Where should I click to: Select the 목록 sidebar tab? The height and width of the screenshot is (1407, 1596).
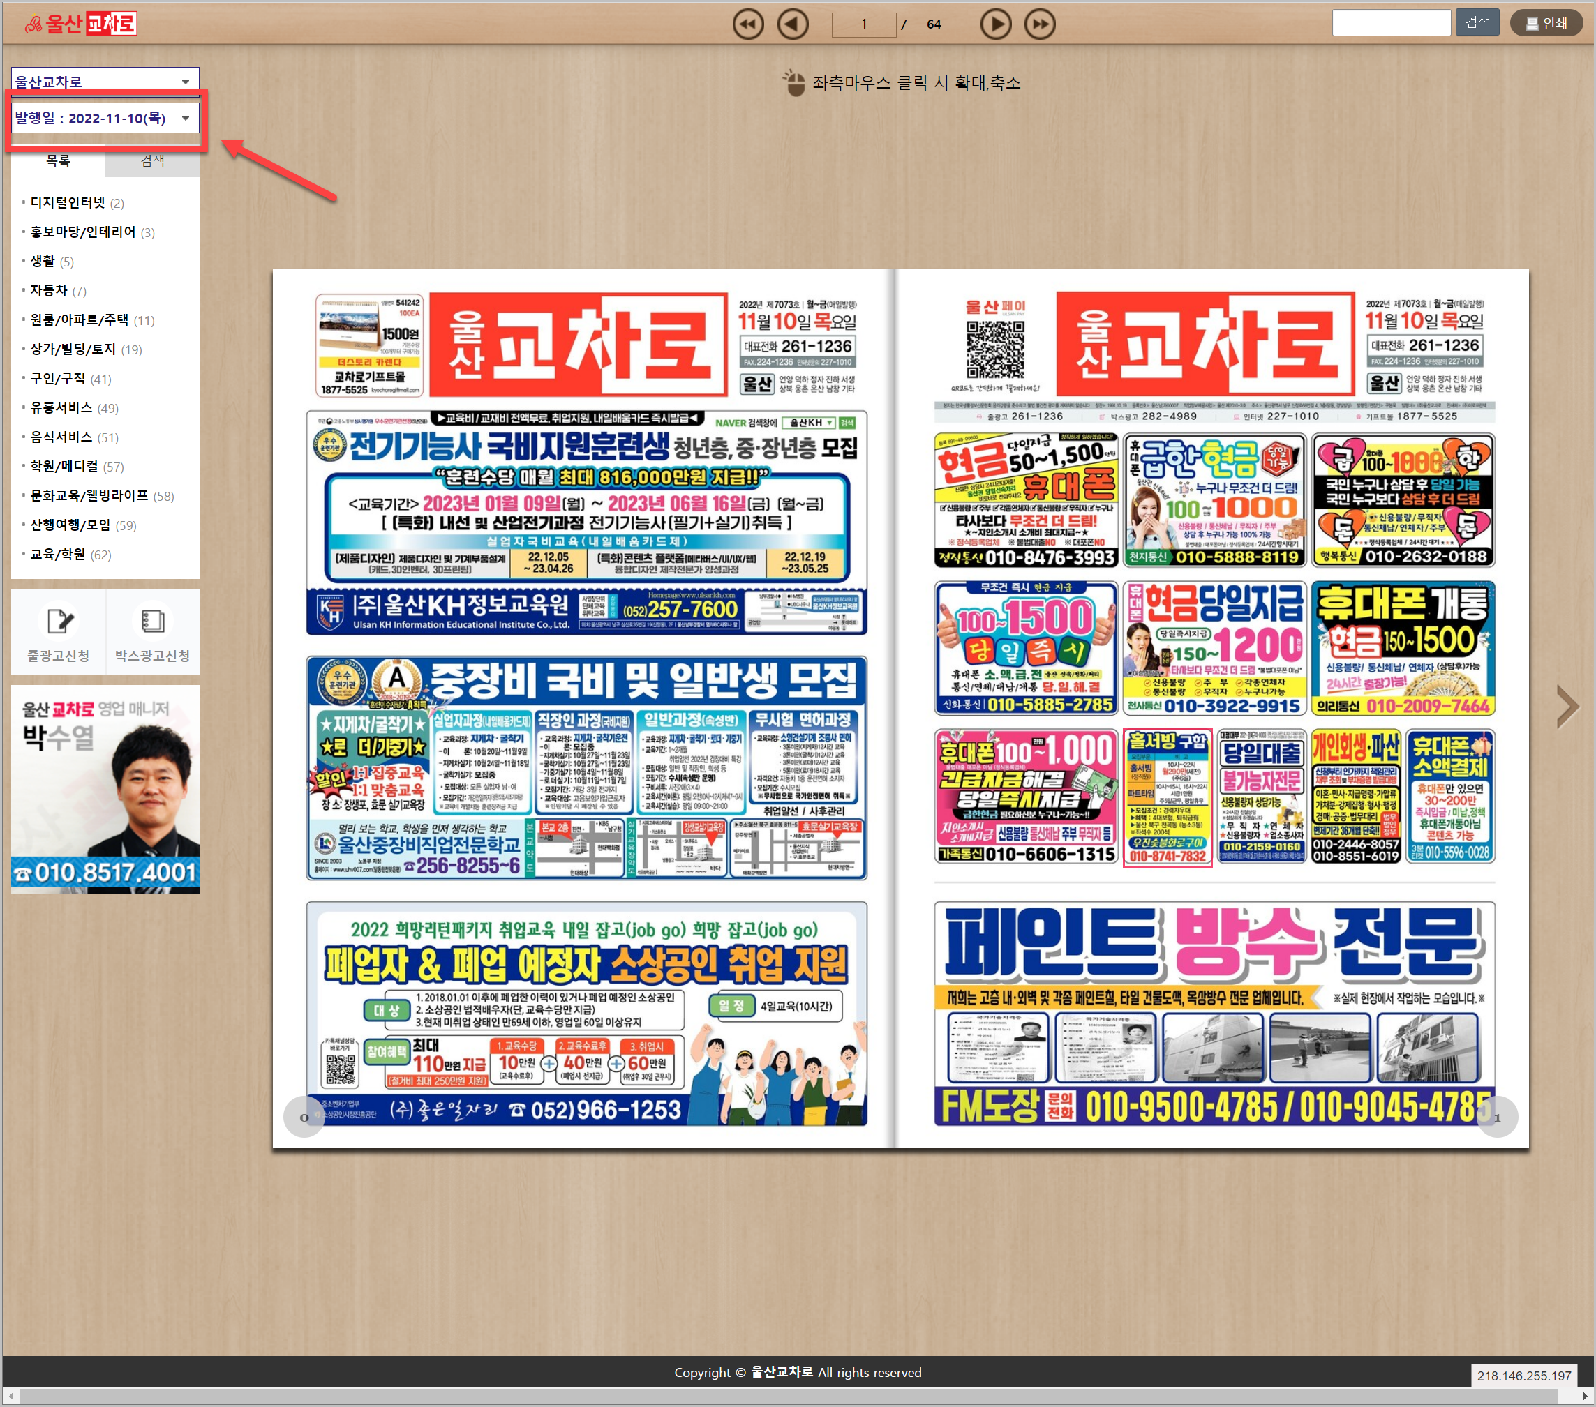59,160
